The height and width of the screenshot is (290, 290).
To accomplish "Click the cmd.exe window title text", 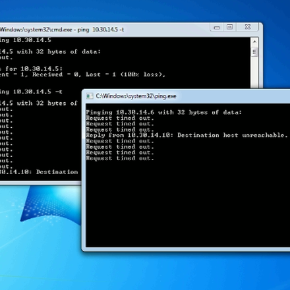I will tap(62, 30).
